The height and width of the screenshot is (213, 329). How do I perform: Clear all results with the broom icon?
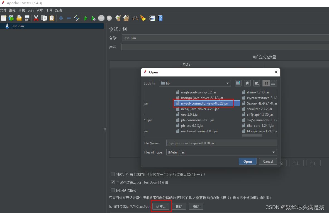[x=143, y=18]
